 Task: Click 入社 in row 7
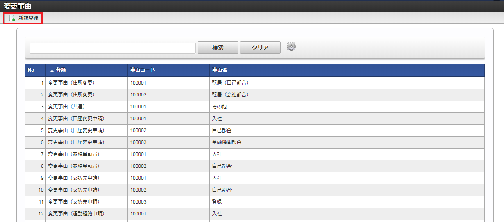pyautogui.click(x=217, y=154)
